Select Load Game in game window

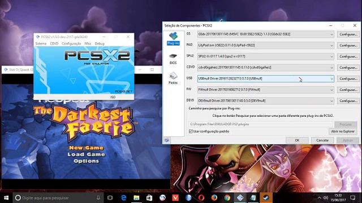(87, 155)
